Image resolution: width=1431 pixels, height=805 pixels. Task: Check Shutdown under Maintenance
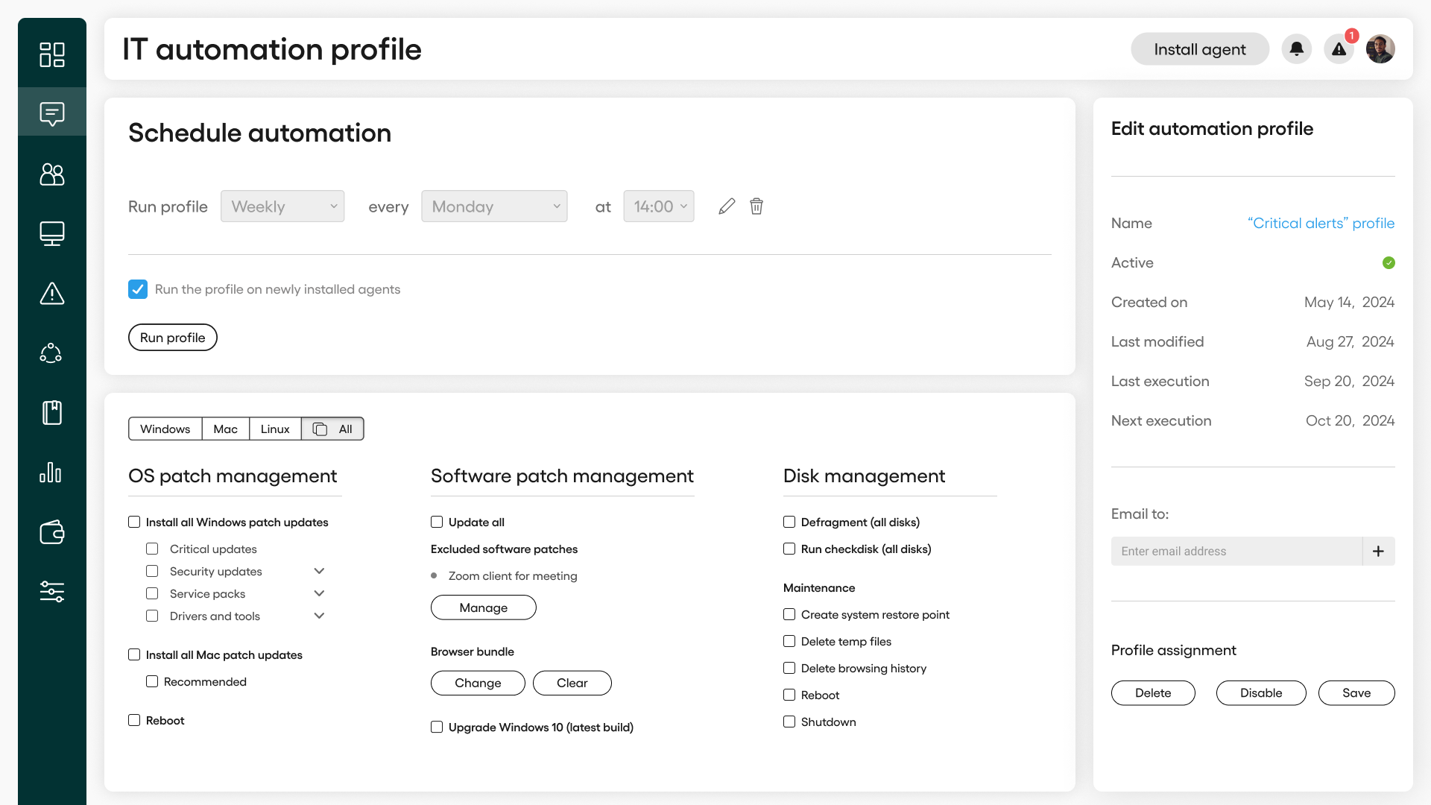(x=789, y=722)
